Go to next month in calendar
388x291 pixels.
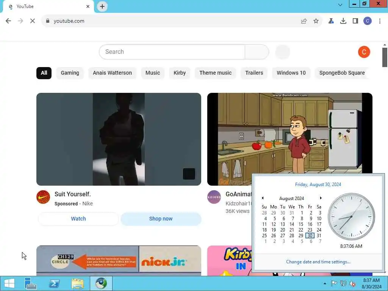[x=321, y=198]
